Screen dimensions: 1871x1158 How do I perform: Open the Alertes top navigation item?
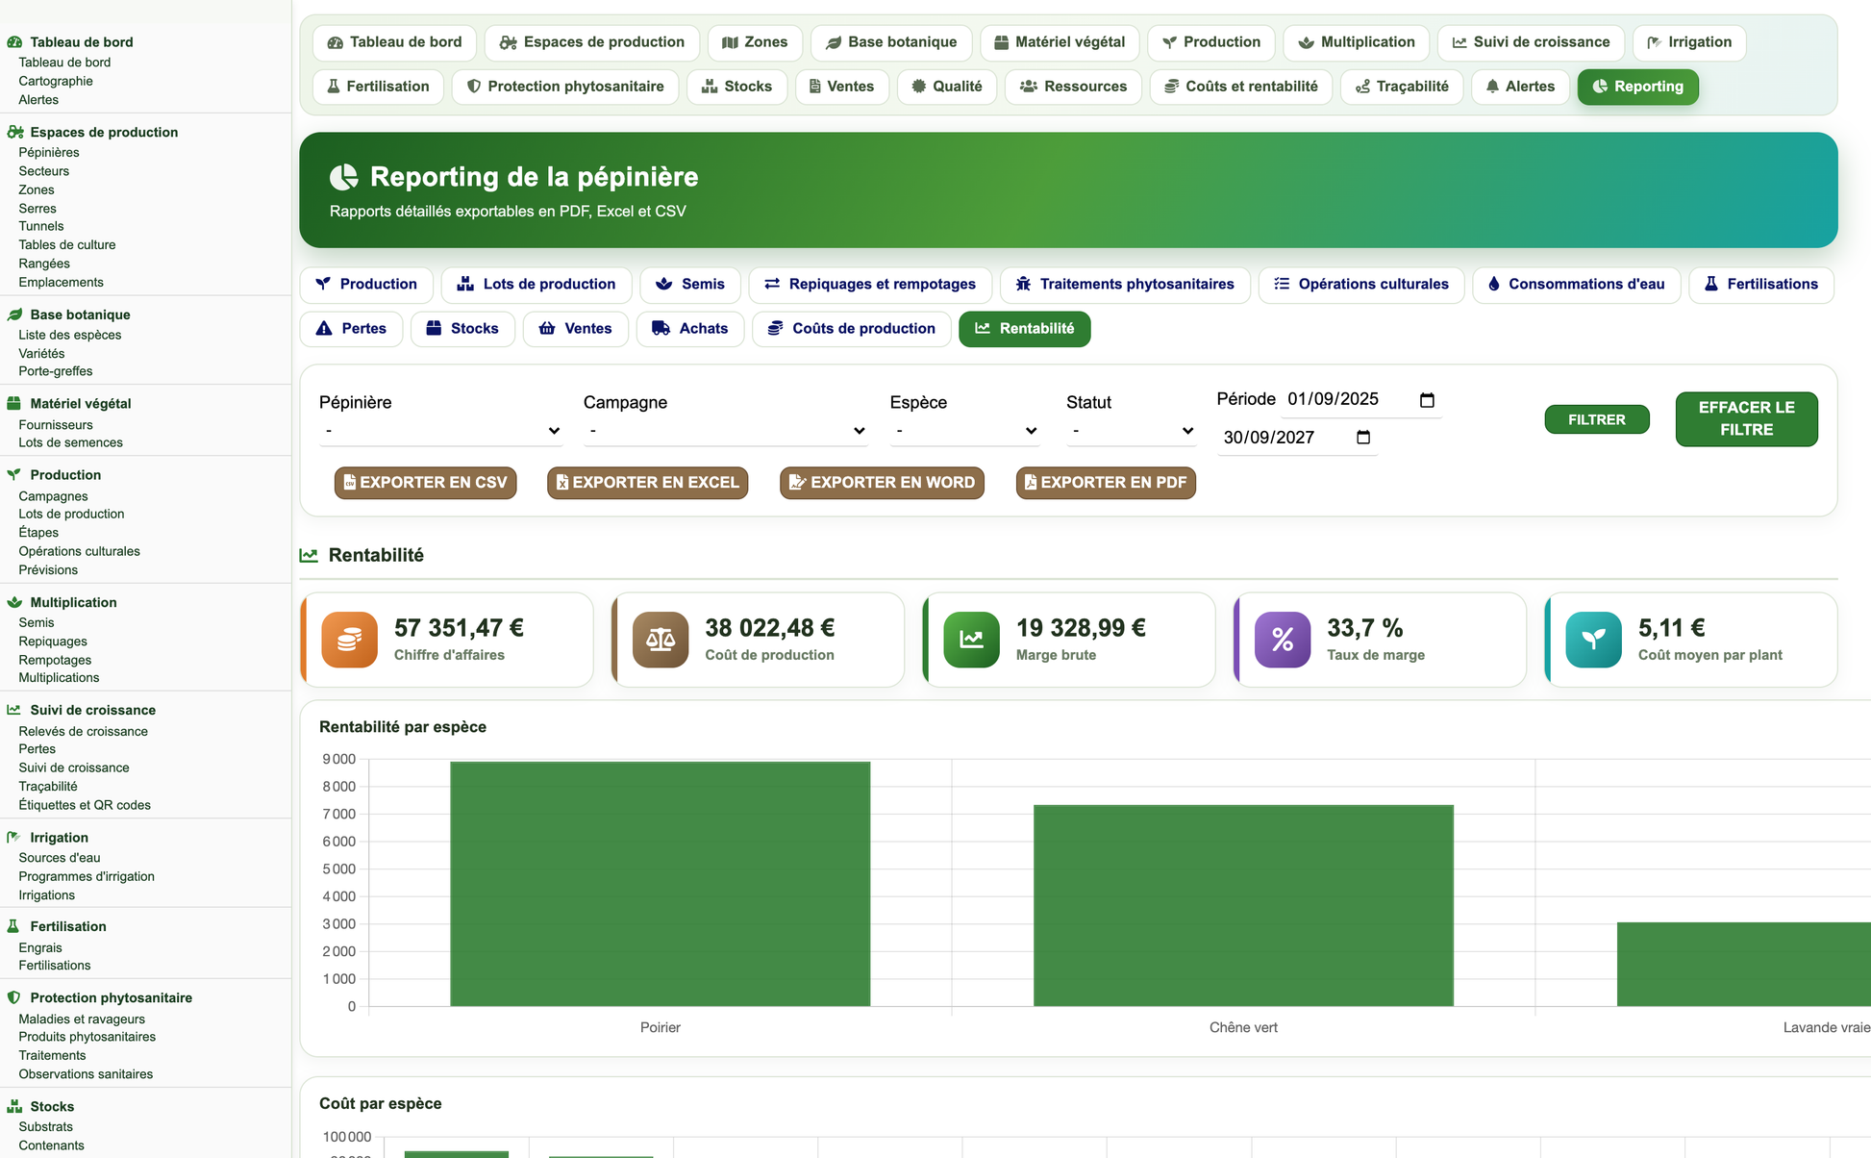1520,87
